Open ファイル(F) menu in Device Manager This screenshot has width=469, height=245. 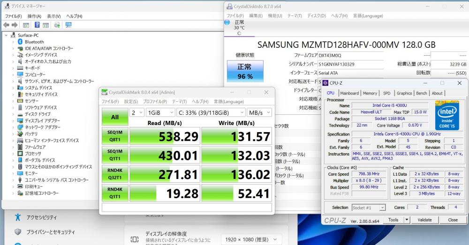click(x=14, y=16)
